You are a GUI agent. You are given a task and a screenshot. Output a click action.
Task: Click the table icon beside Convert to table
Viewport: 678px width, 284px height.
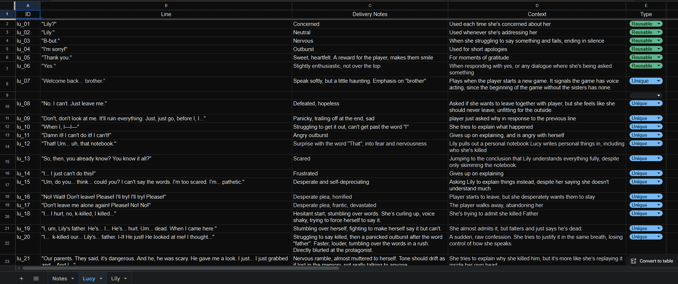click(x=634, y=261)
